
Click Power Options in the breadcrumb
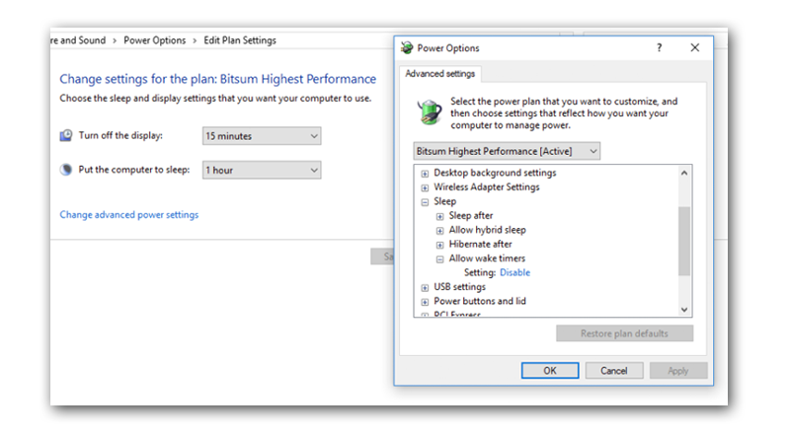(x=155, y=40)
